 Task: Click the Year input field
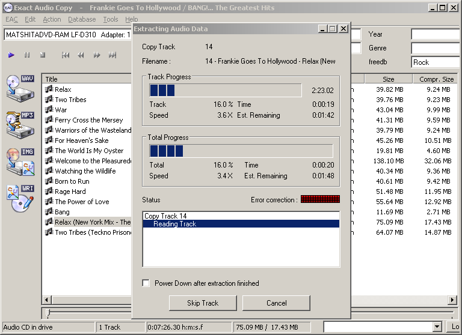[x=436, y=34]
